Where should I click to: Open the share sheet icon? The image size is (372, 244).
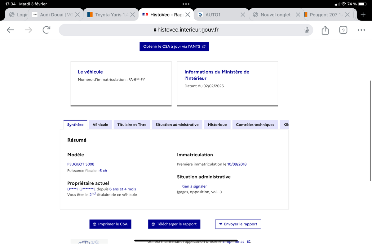coord(325,30)
